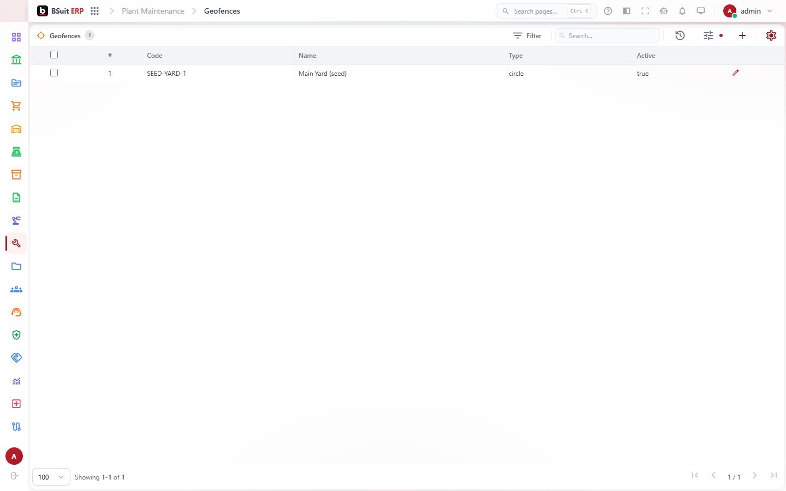Focus the Search pages input field
The image size is (786, 491).
tap(546, 11)
